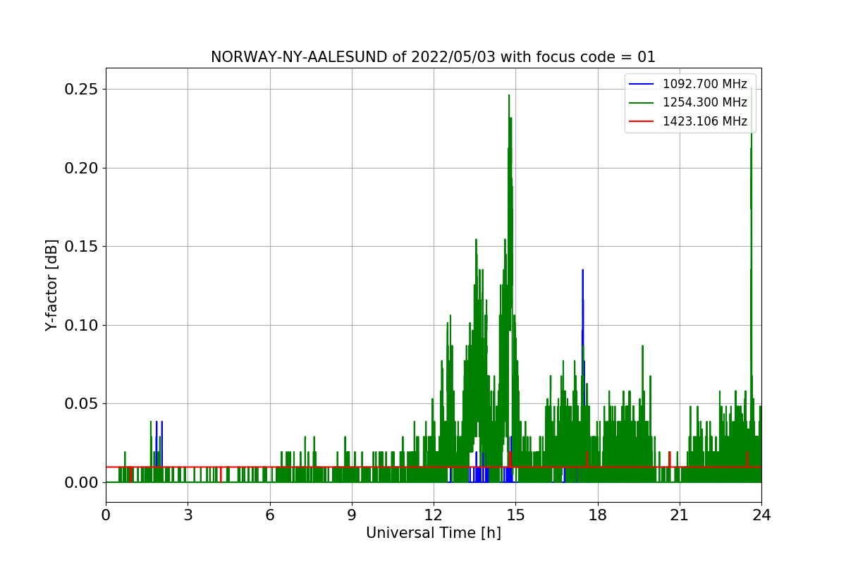Click the 3 x-axis tick label
Viewport: 846px width, 564px height.
tap(188, 515)
